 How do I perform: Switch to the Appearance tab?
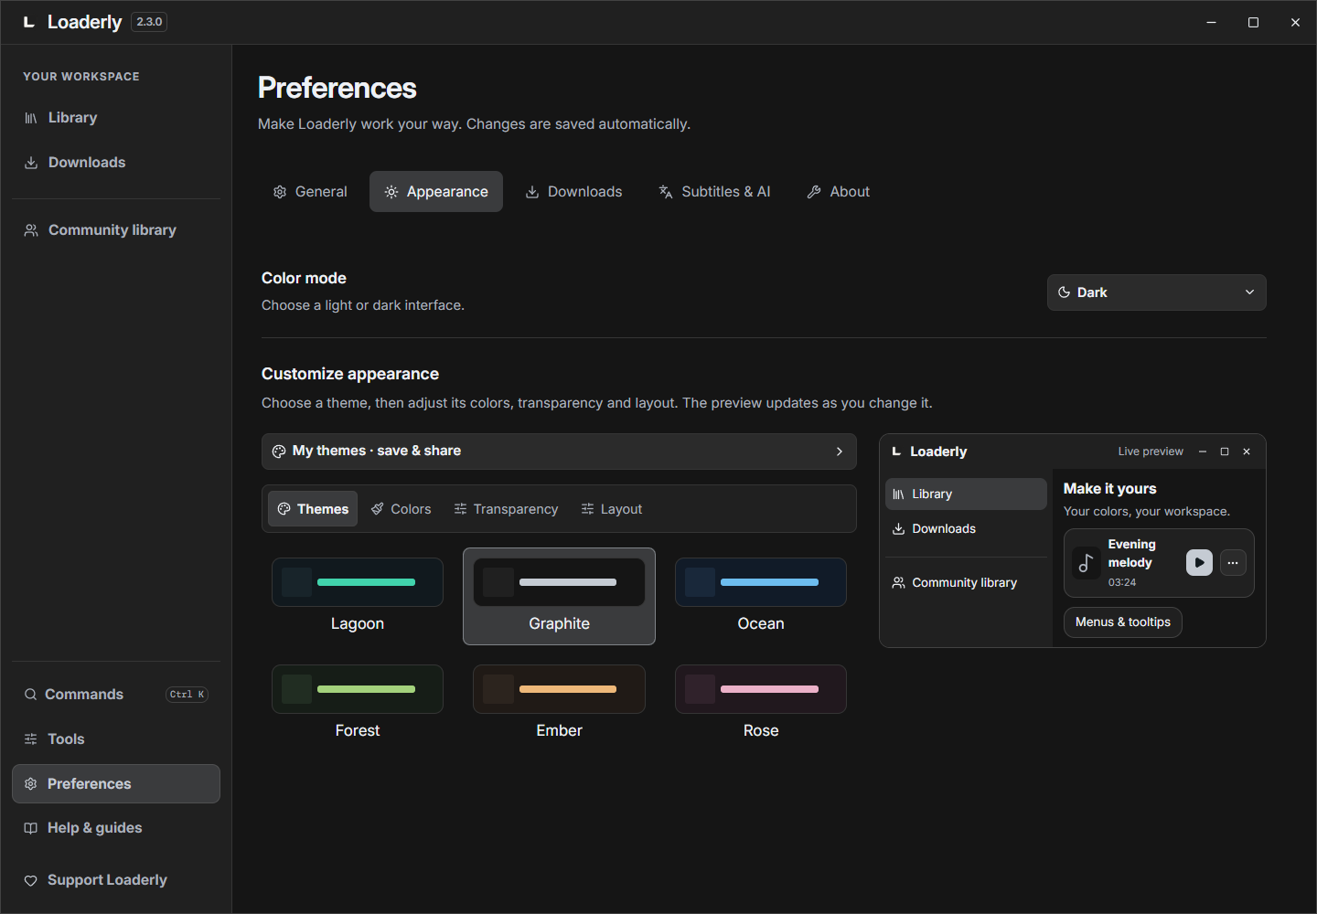pos(436,192)
